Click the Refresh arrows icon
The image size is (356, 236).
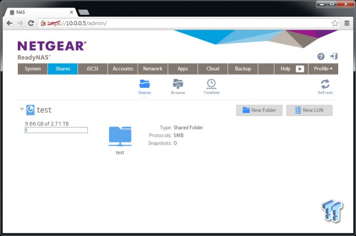325,84
